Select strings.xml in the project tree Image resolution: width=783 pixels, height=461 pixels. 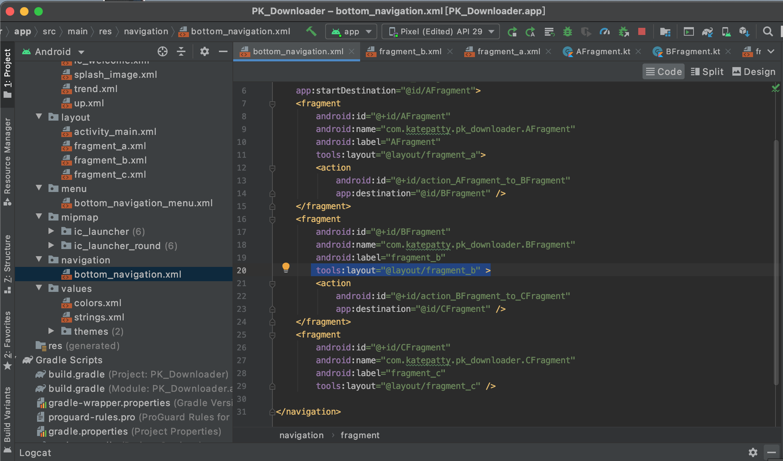(x=99, y=317)
